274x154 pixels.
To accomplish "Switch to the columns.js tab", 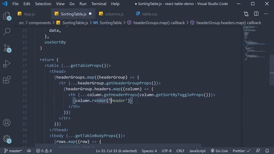I will pyautogui.click(x=114, y=14).
